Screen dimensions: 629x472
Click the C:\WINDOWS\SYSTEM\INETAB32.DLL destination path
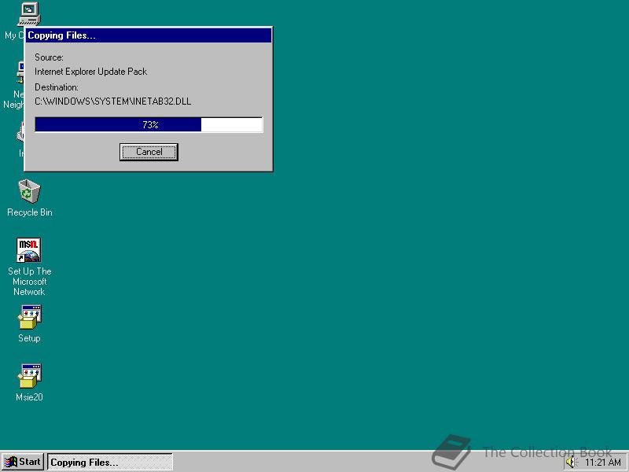click(x=112, y=101)
